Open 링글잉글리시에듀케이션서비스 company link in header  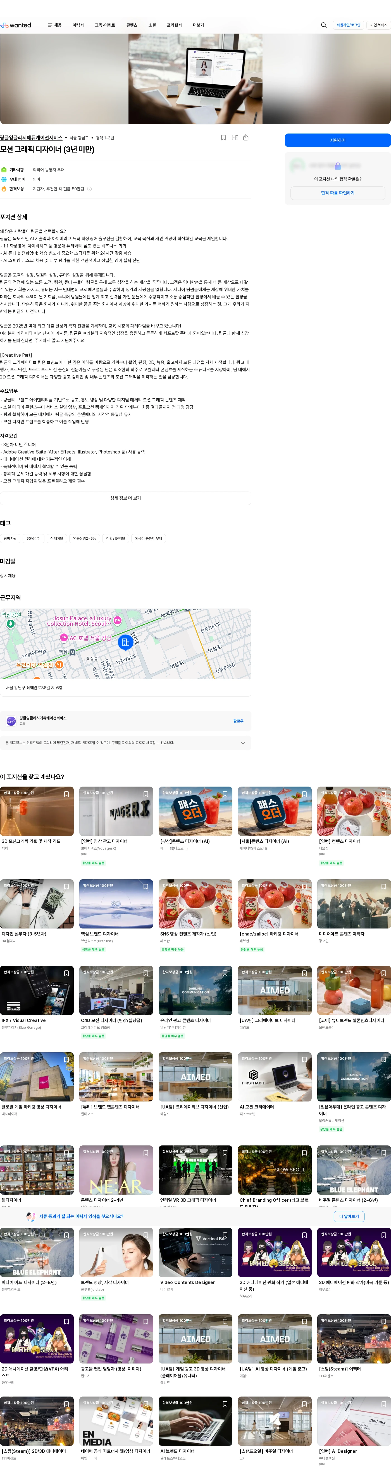[x=32, y=138]
